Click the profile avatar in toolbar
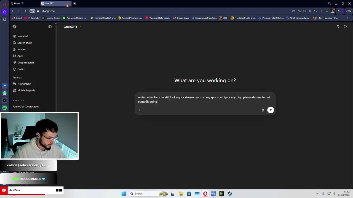Image resolution: width=353 pixels, height=198 pixels. tap(333, 11)
